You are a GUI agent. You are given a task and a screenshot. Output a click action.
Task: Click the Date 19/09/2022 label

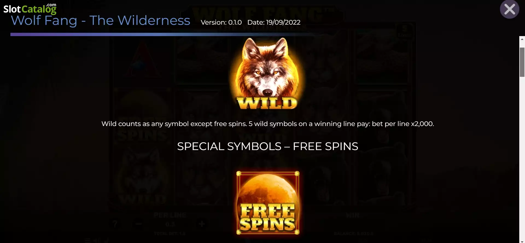pyautogui.click(x=274, y=22)
